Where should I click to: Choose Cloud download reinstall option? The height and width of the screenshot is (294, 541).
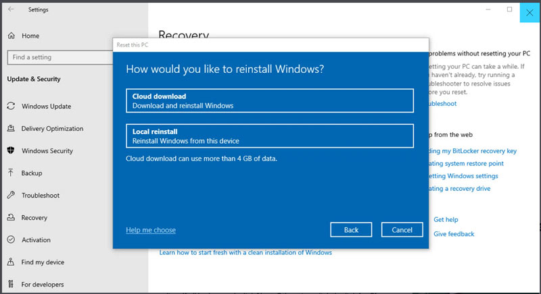pos(270,100)
